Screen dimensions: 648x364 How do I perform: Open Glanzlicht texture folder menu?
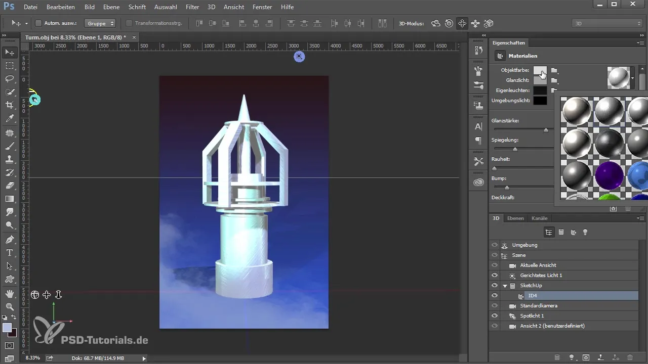point(554,80)
